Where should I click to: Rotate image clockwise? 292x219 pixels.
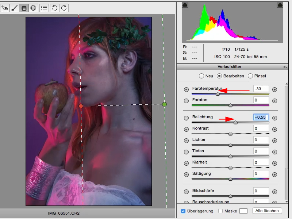pos(64,8)
